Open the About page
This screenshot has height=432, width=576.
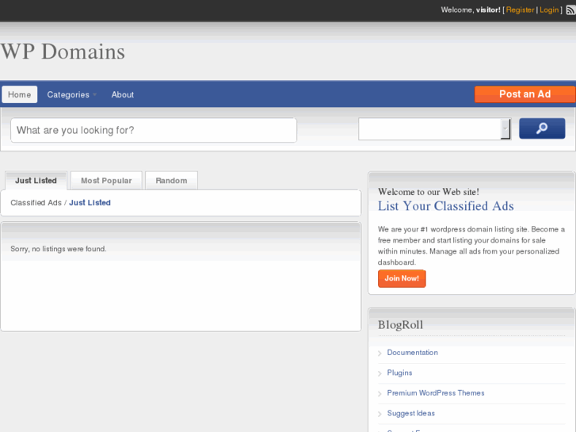[x=123, y=94]
